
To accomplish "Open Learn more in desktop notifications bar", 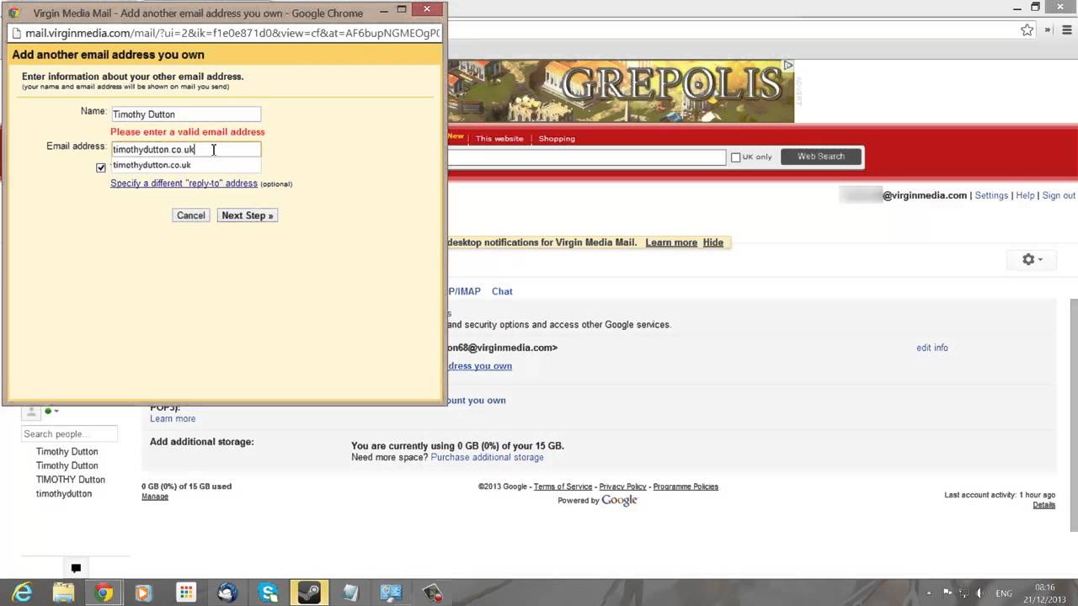I will point(671,242).
